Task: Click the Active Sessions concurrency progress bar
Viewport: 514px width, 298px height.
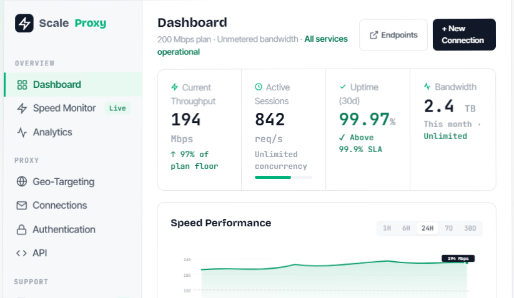Action: tap(284, 177)
